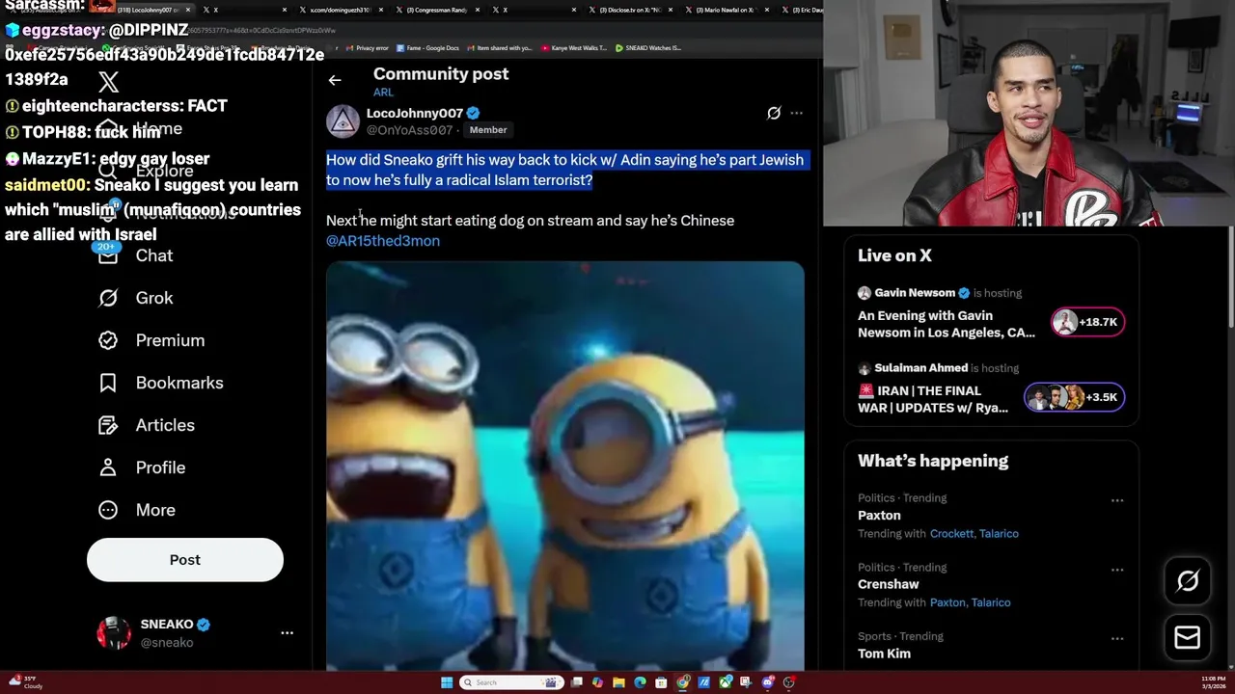Click the Member badge on the post
Viewport: 1235px width, 694px height.
tap(488, 130)
